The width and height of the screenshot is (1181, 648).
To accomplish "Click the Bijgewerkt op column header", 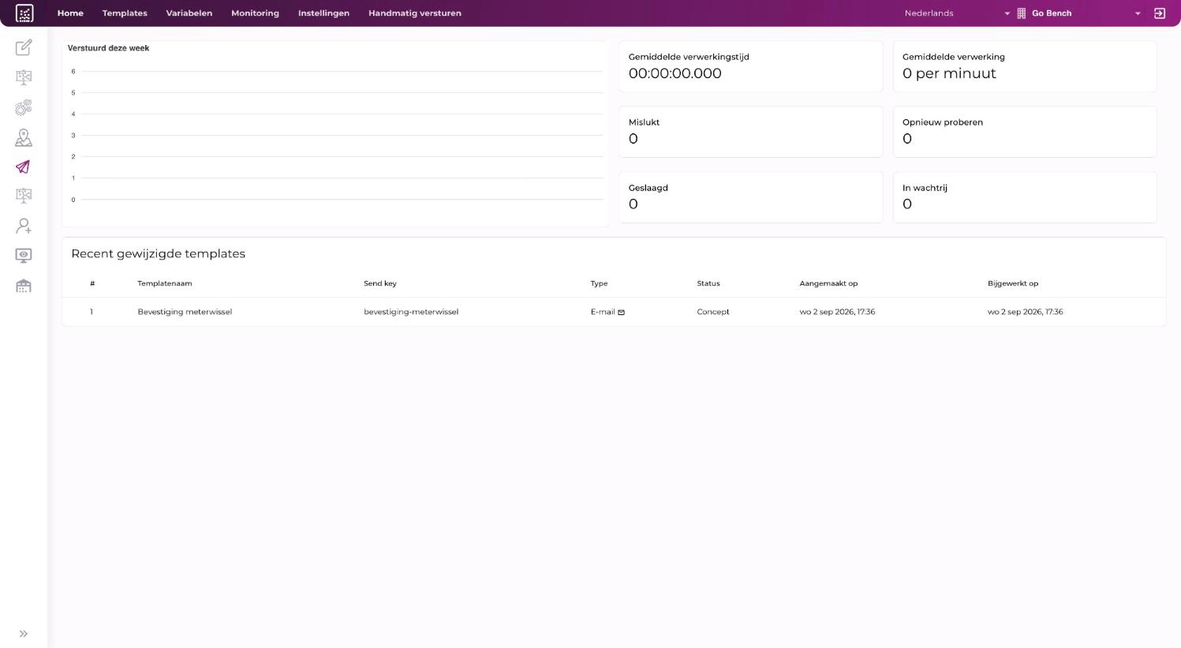I will 1013,283.
